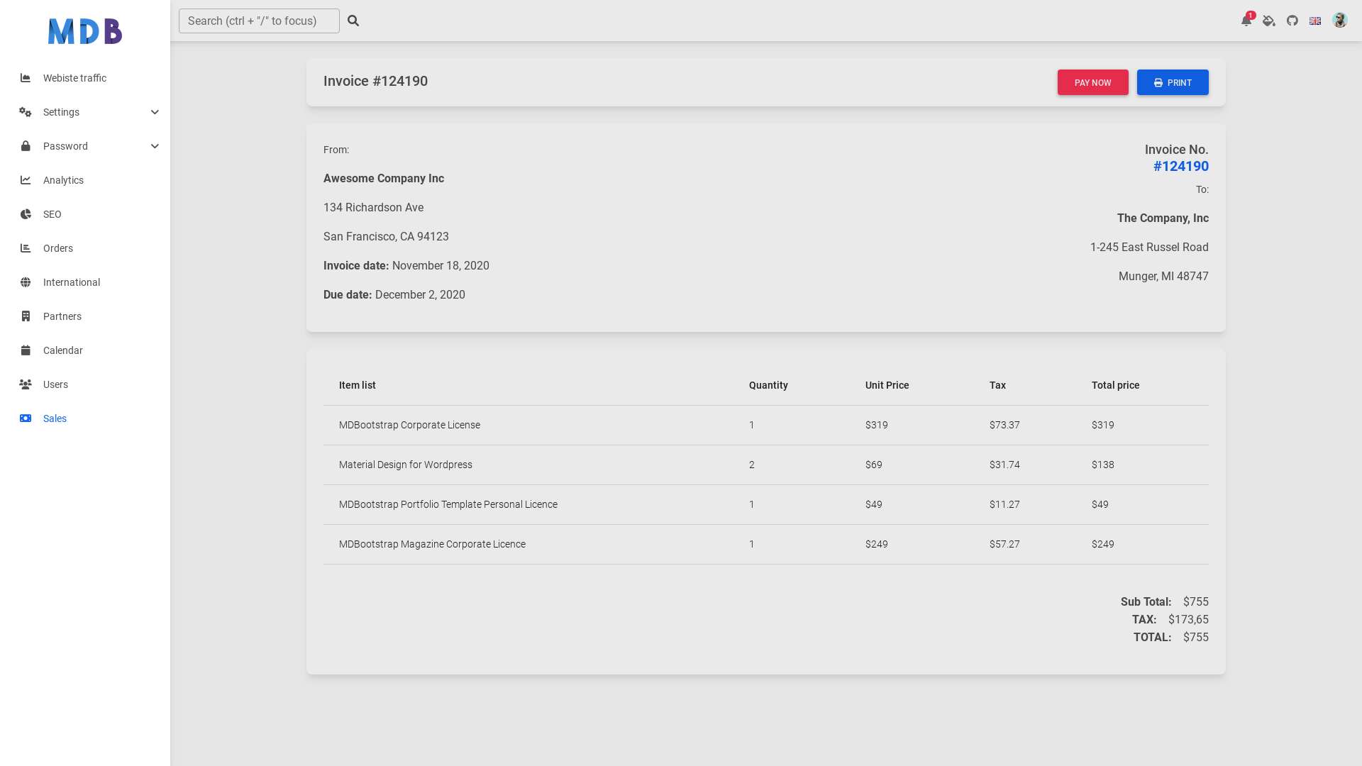1362x766 pixels.
Task: Open the Calendar icon in sidebar
Action: (26, 350)
